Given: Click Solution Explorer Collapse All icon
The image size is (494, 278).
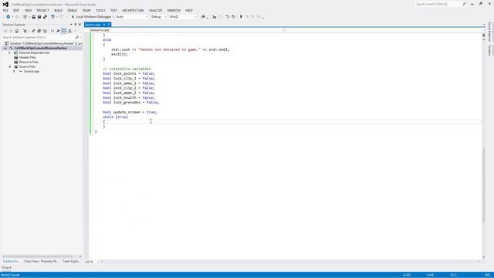Looking at the screenshot, I should coord(39,31).
